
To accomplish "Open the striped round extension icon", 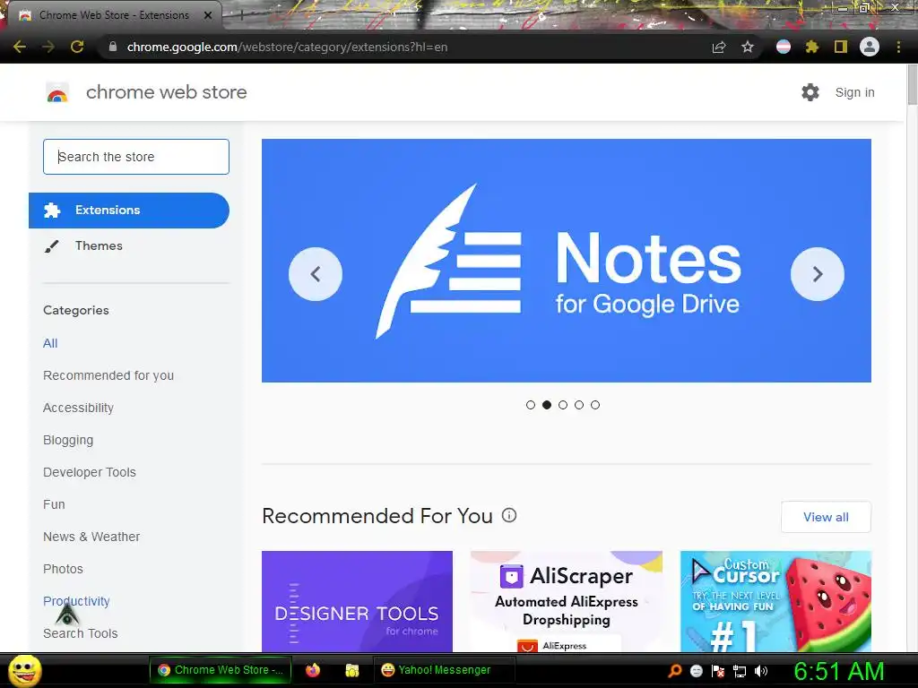I will click(x=784, y=47).
